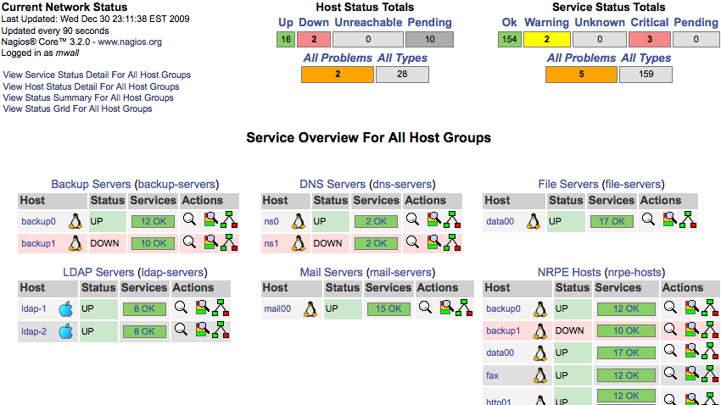Click service detail icon for backup0 in Backup Servers
This screenshot has width=721, height=405.
click(210, 220)
